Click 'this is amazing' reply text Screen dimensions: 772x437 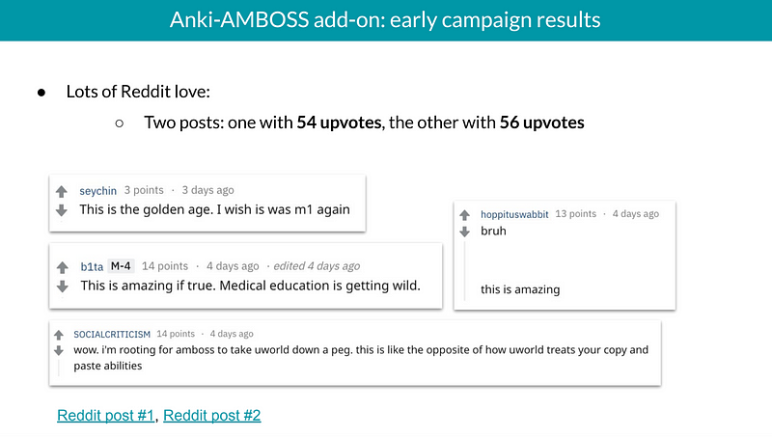(x=520, y=289)
